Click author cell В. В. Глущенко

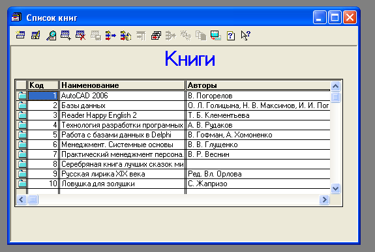click(x=258, y=145)
